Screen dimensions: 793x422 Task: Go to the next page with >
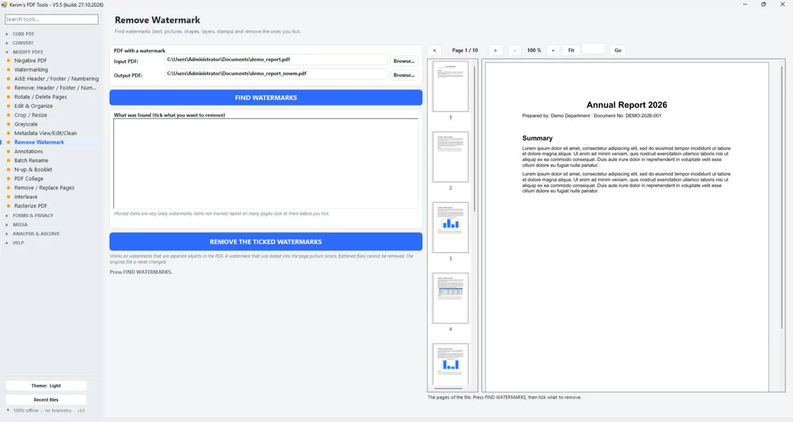click(x=495, y=50)
